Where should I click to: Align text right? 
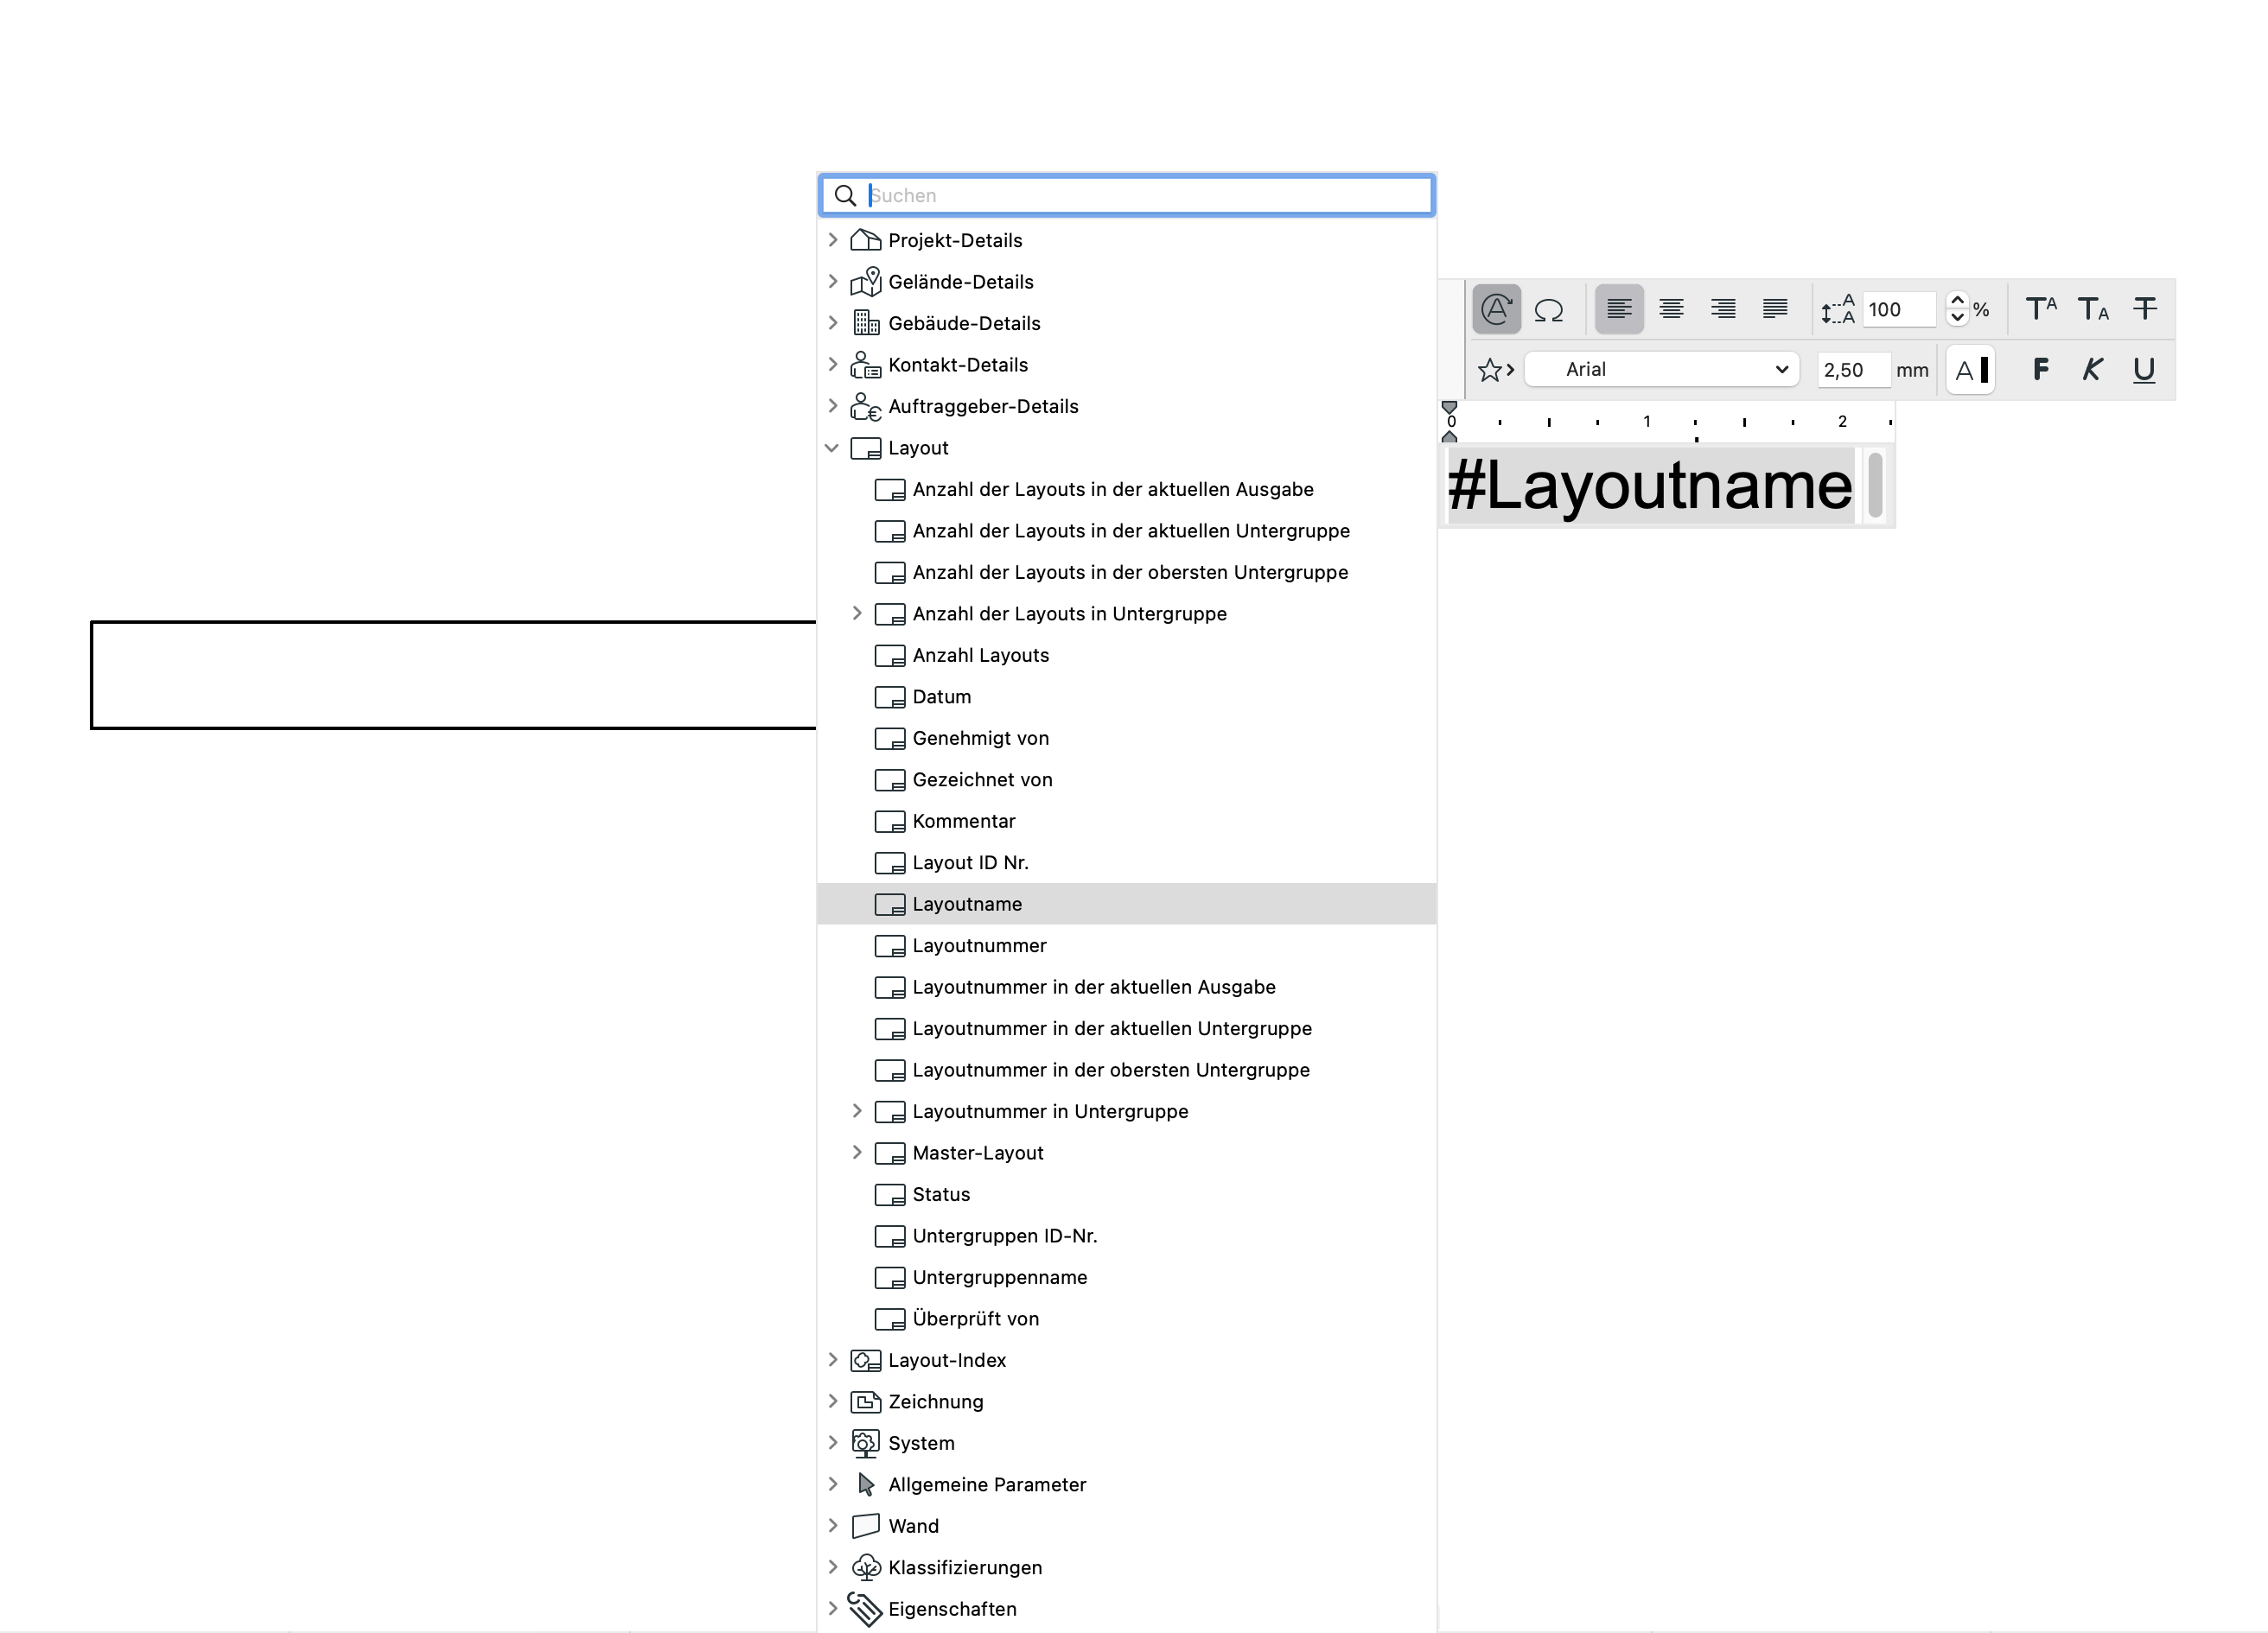(x=1723, y=308)
